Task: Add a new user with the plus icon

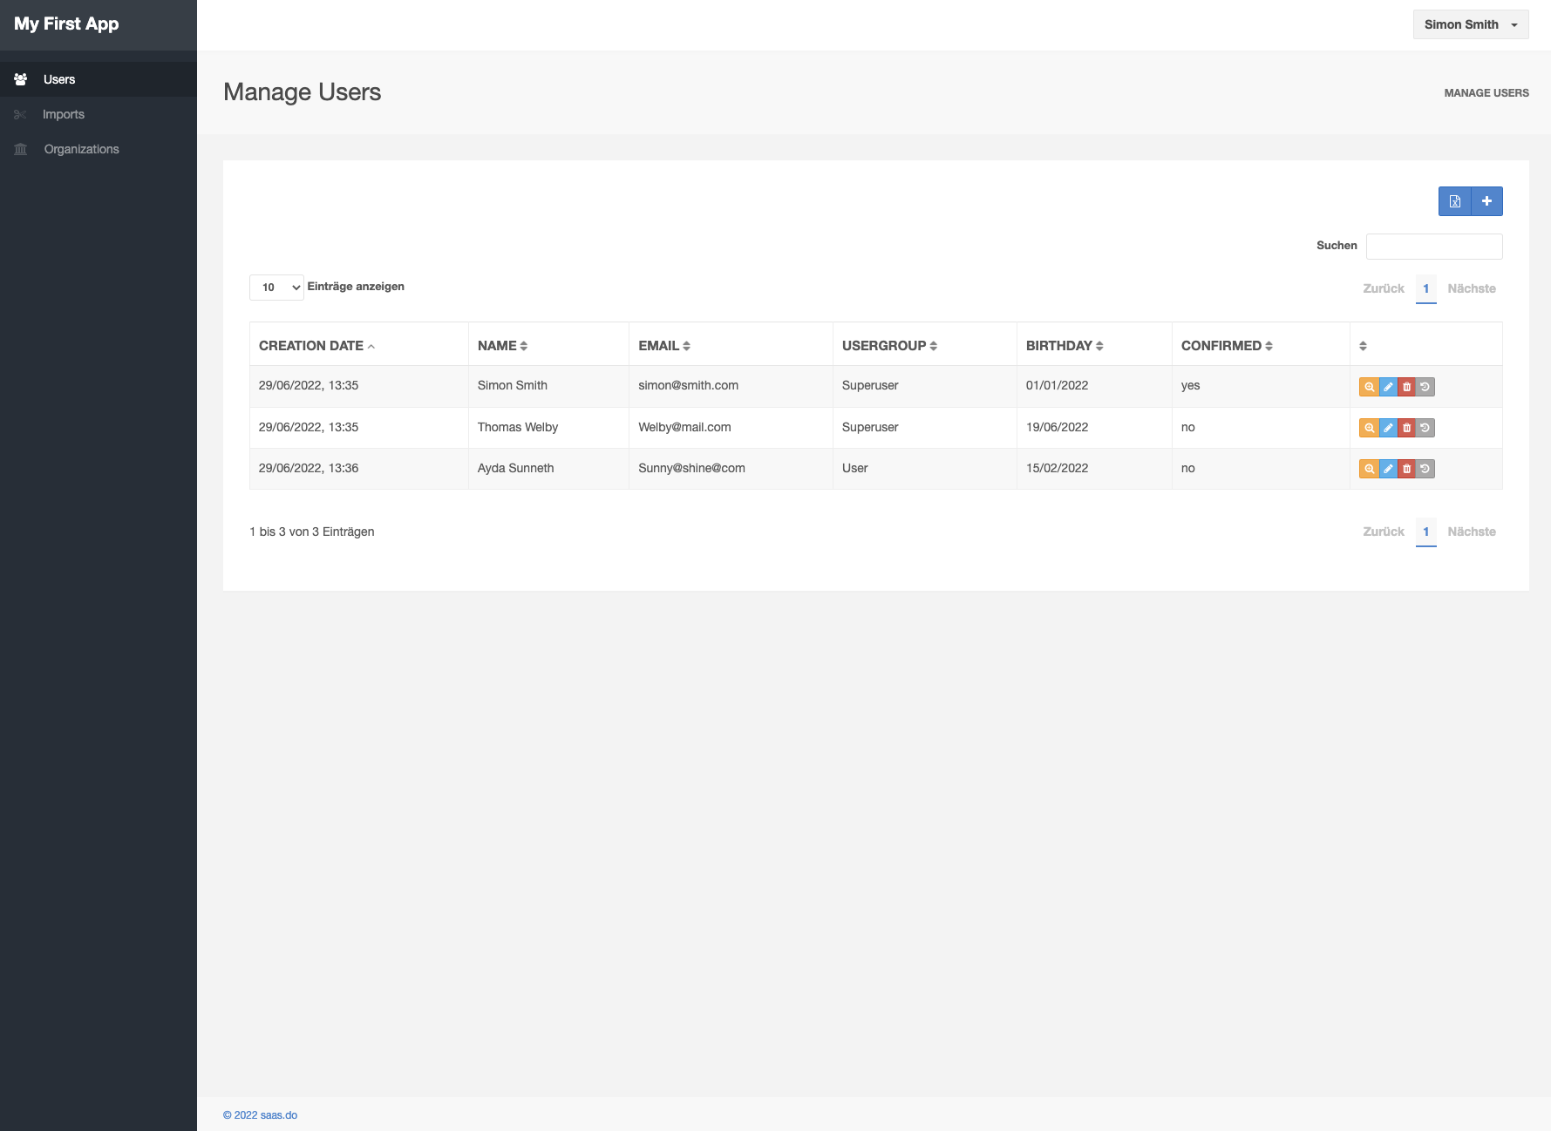Action: (1486, 200)
